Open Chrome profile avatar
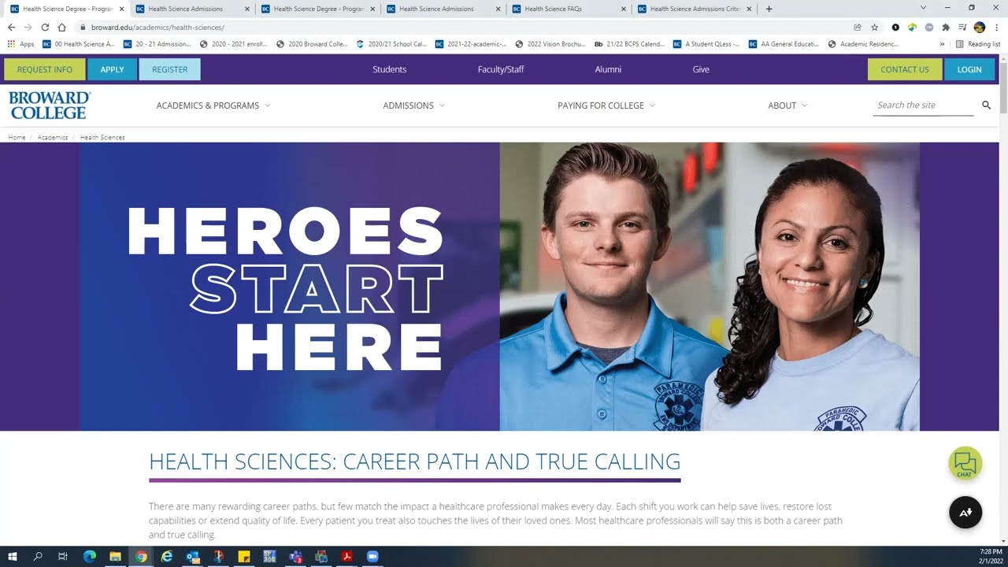 [x=979, y=27]
